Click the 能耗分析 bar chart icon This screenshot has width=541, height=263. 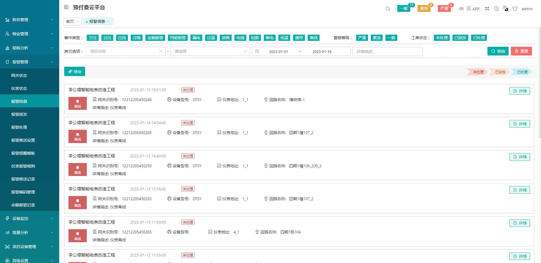(x=7, y=48)
